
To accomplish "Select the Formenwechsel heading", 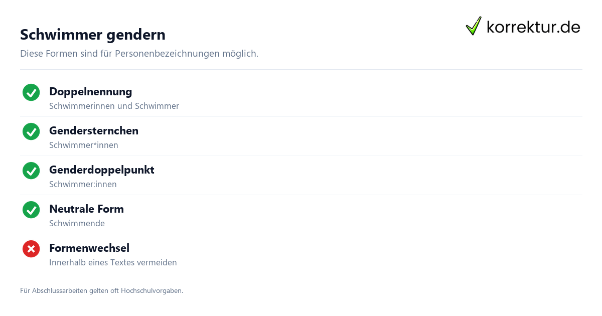I will click(89, 248).
